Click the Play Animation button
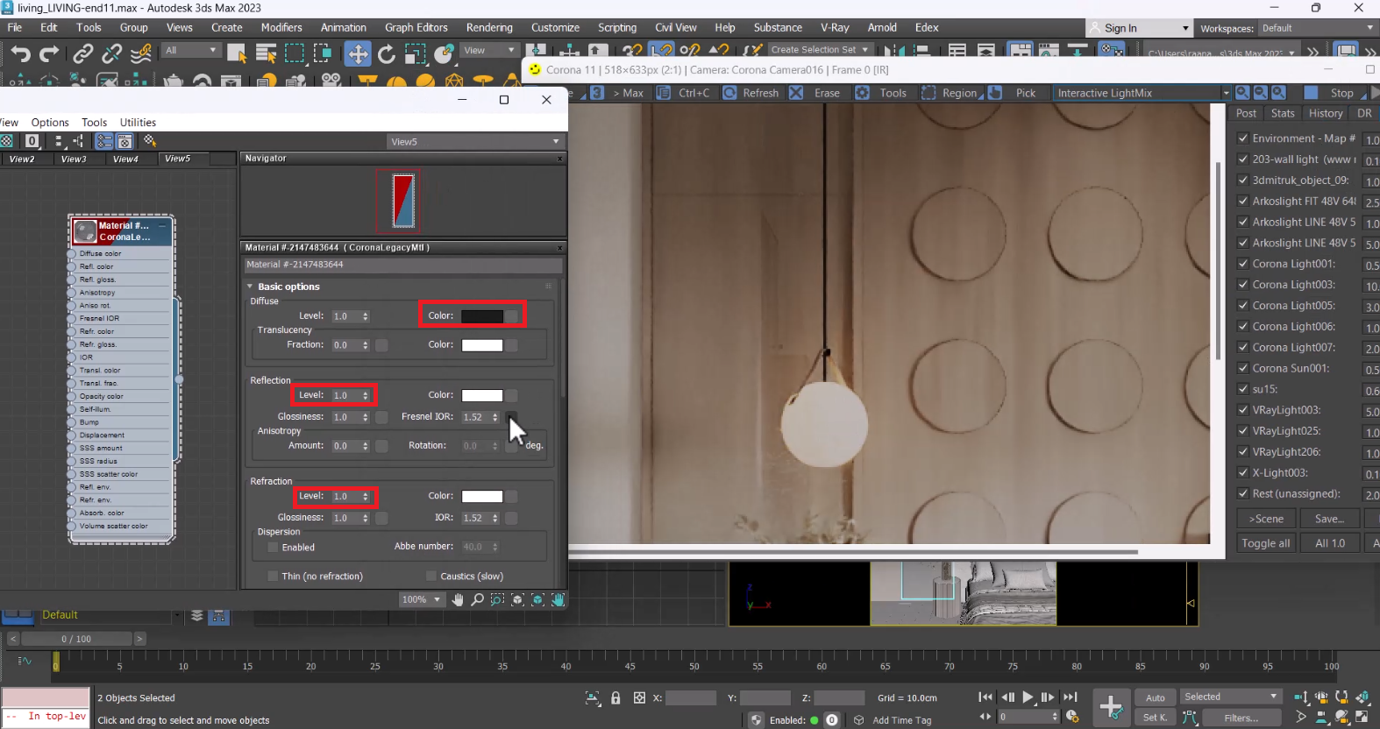1380x729 pixels. coord(1028,697)
